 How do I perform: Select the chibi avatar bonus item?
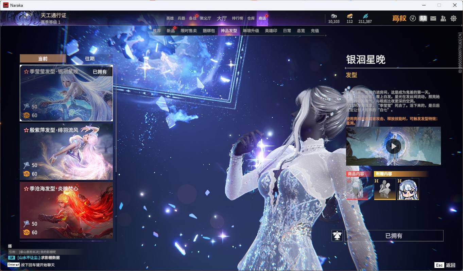coord(408,189)
